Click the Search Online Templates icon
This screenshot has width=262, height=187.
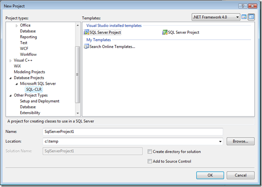click(86, 46)
